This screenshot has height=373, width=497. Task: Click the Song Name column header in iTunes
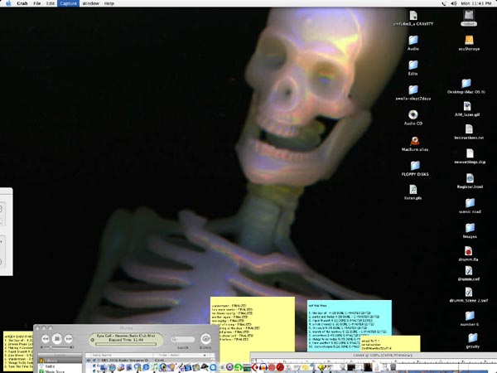coord(122,356)
